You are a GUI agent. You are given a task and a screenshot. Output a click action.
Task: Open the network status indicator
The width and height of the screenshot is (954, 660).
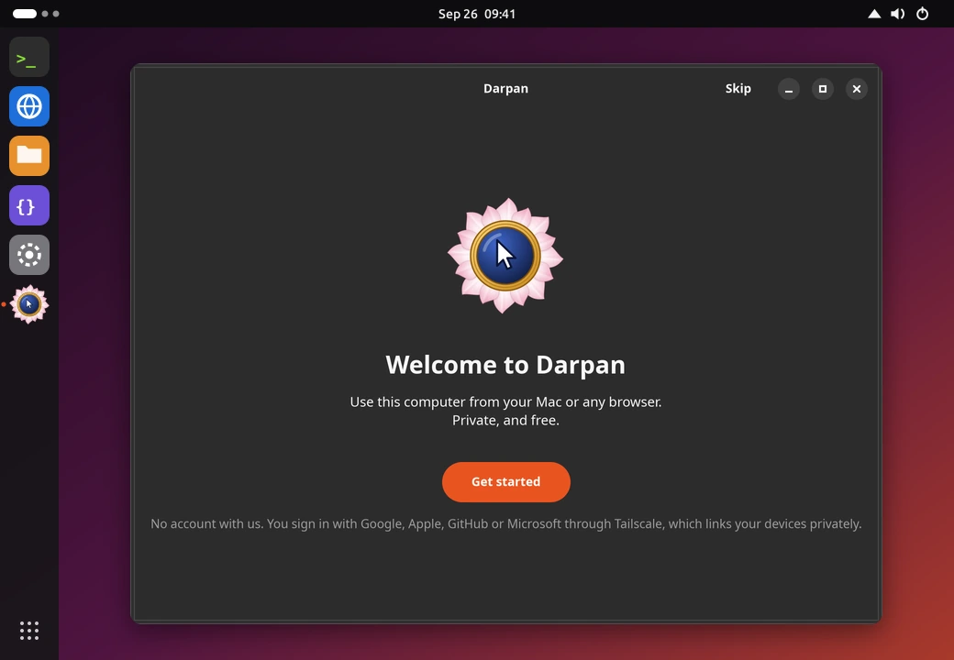874,14
